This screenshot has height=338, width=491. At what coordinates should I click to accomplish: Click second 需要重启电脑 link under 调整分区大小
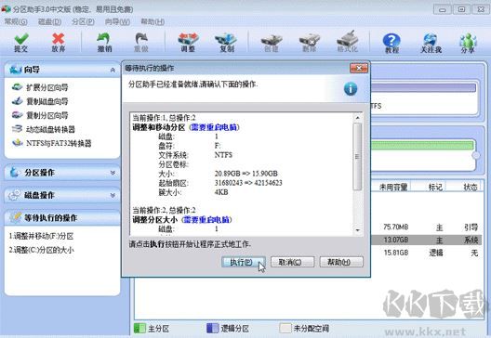[x=206, y=219]
